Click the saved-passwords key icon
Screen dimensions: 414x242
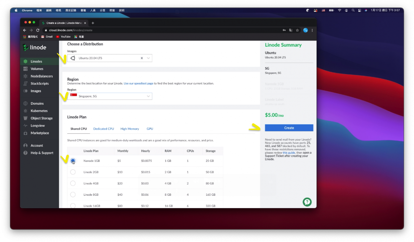tap(284, 30)
